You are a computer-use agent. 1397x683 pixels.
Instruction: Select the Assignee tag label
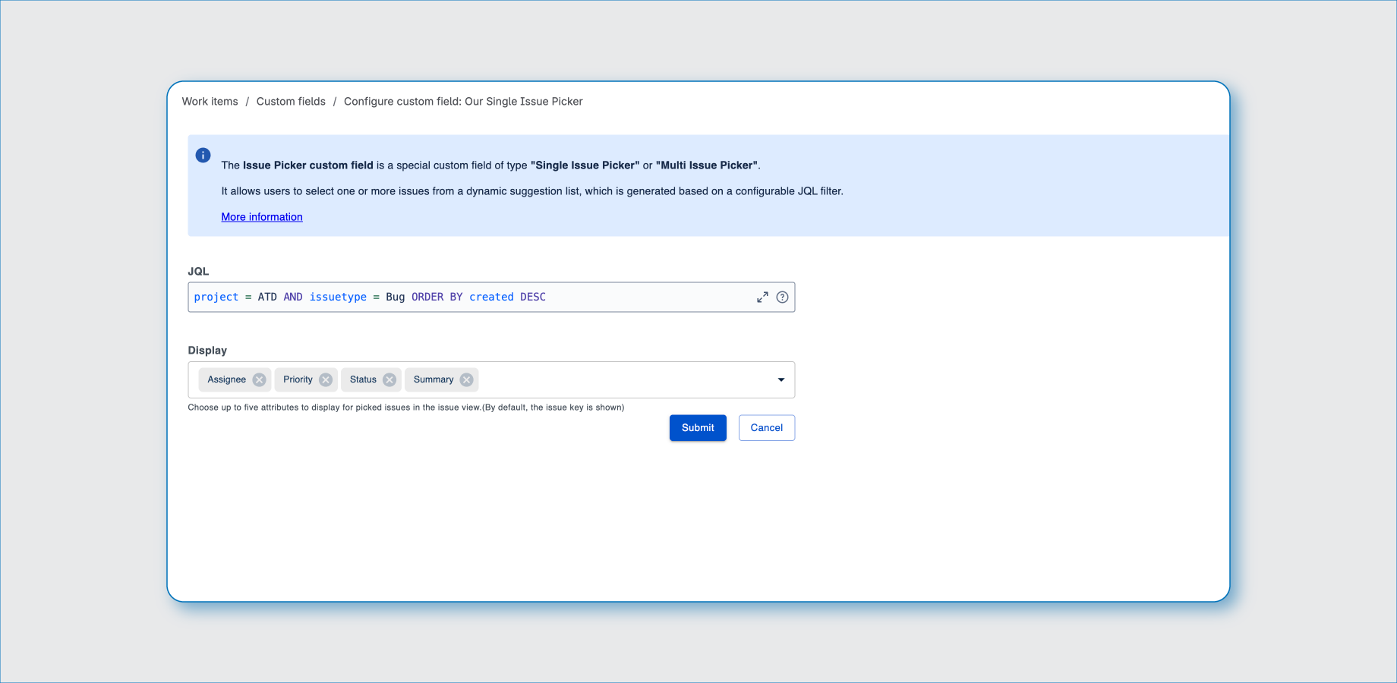tap(226, 380)
